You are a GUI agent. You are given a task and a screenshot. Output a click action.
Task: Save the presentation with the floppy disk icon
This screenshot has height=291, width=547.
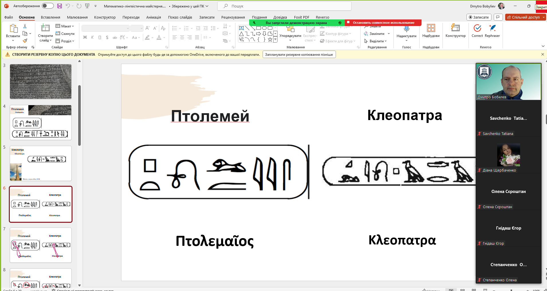[60, 6]
